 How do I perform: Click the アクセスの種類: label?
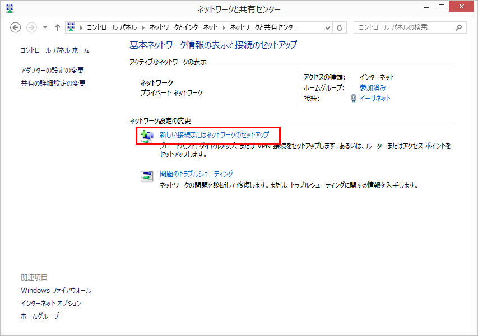324,77
